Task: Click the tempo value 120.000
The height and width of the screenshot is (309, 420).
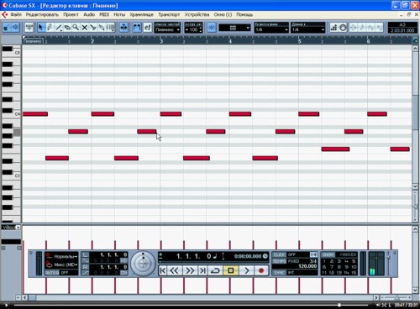Action: pyautogui.click(x=307, y=266)
